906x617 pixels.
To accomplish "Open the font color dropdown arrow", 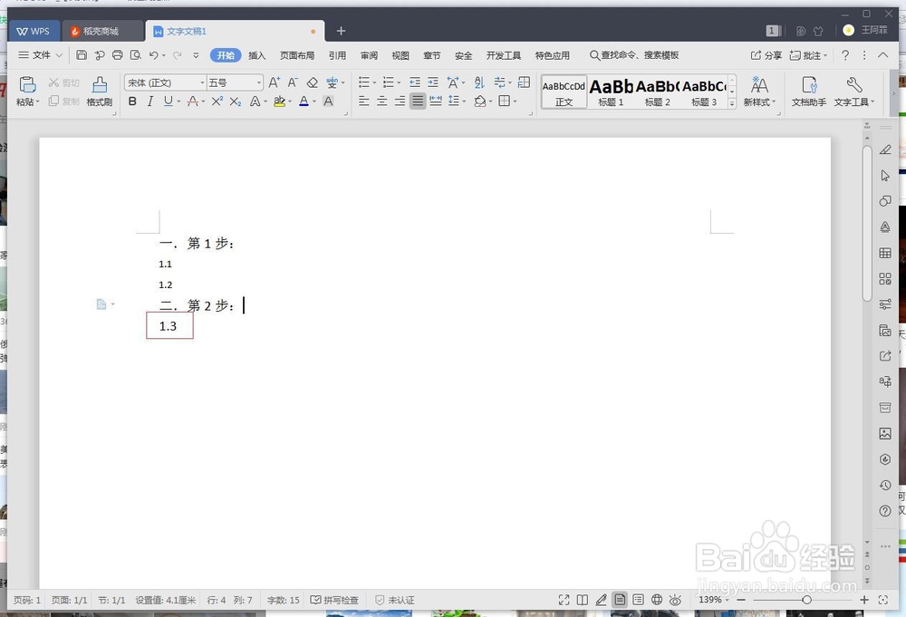I will (316, 101).
